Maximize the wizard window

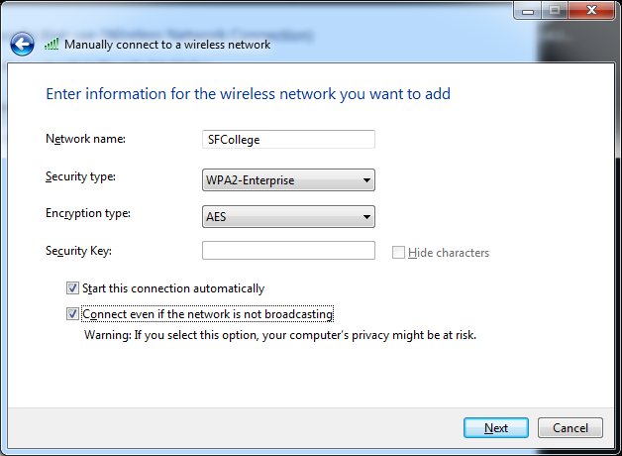tap(554, 11)
